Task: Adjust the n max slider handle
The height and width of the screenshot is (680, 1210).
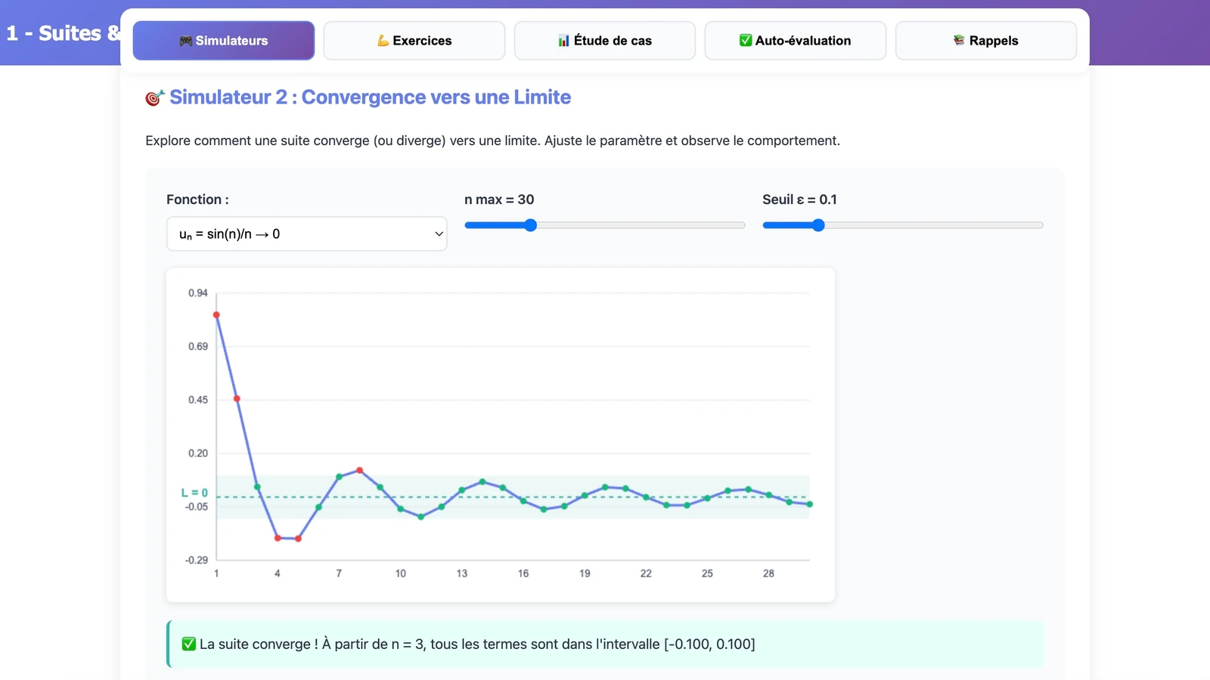Action: coord(530,224)
